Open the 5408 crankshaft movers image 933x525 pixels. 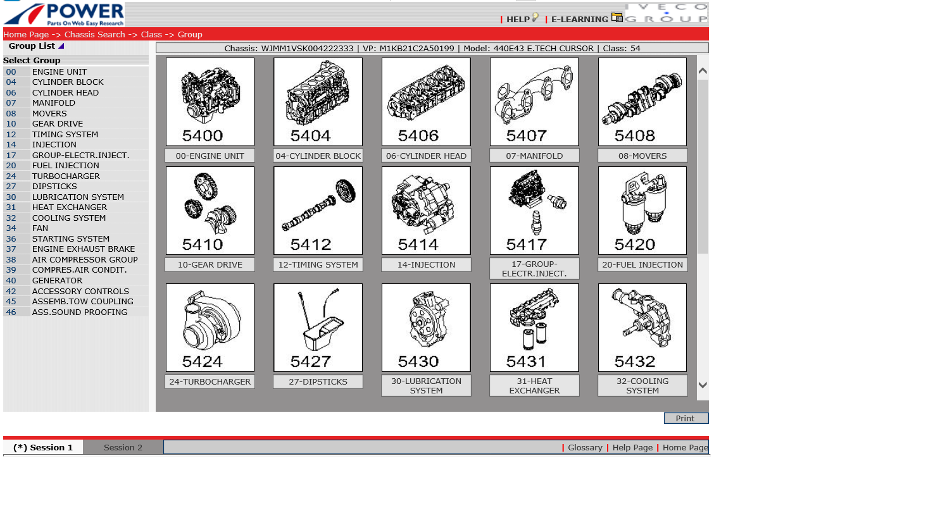click(642, 102)
